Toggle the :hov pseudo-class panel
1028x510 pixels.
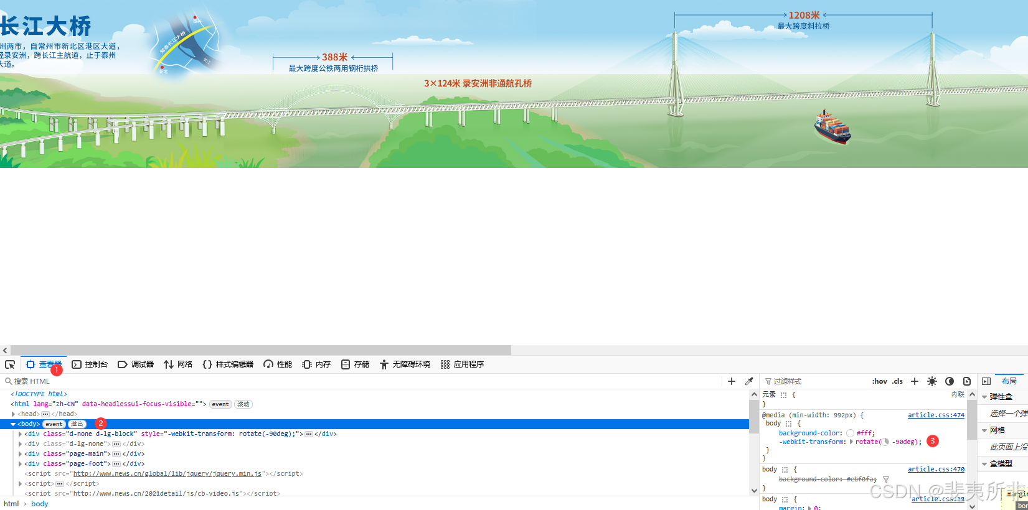click(880, 381)
